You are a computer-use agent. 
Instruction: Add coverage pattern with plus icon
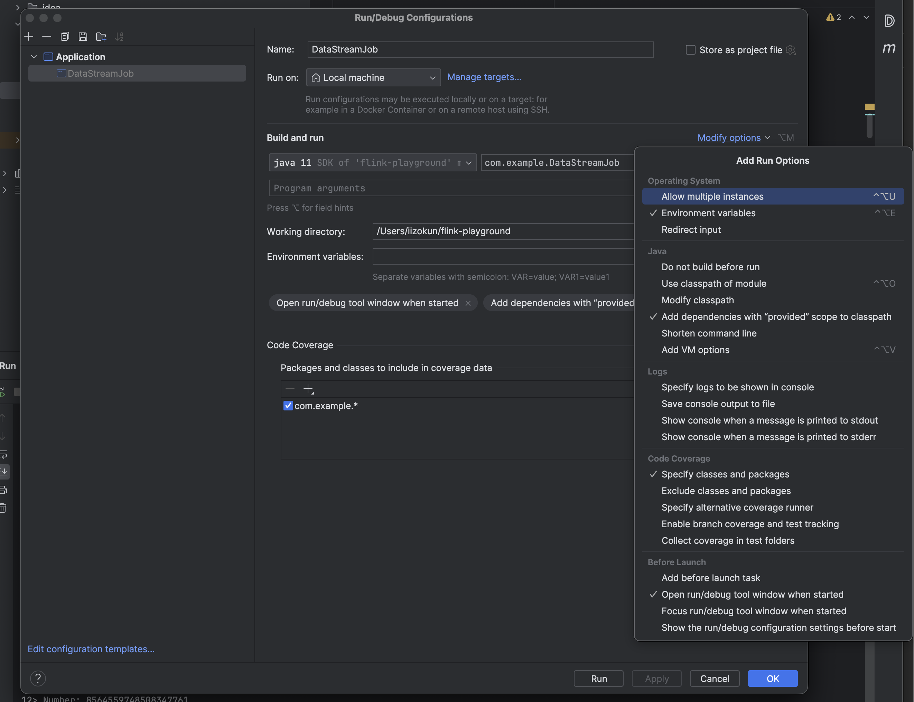click(x=308, y=389)
